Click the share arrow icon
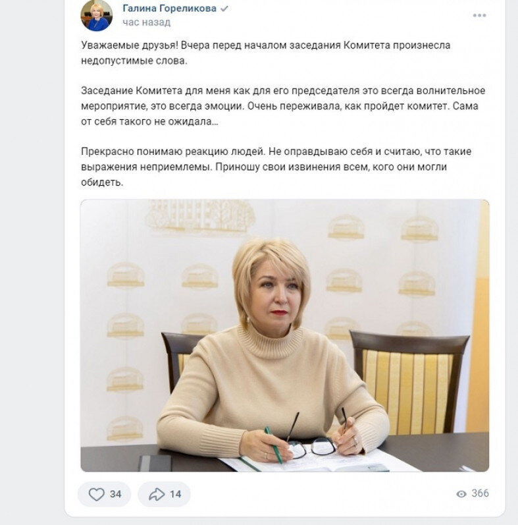 tap(157, 494)
